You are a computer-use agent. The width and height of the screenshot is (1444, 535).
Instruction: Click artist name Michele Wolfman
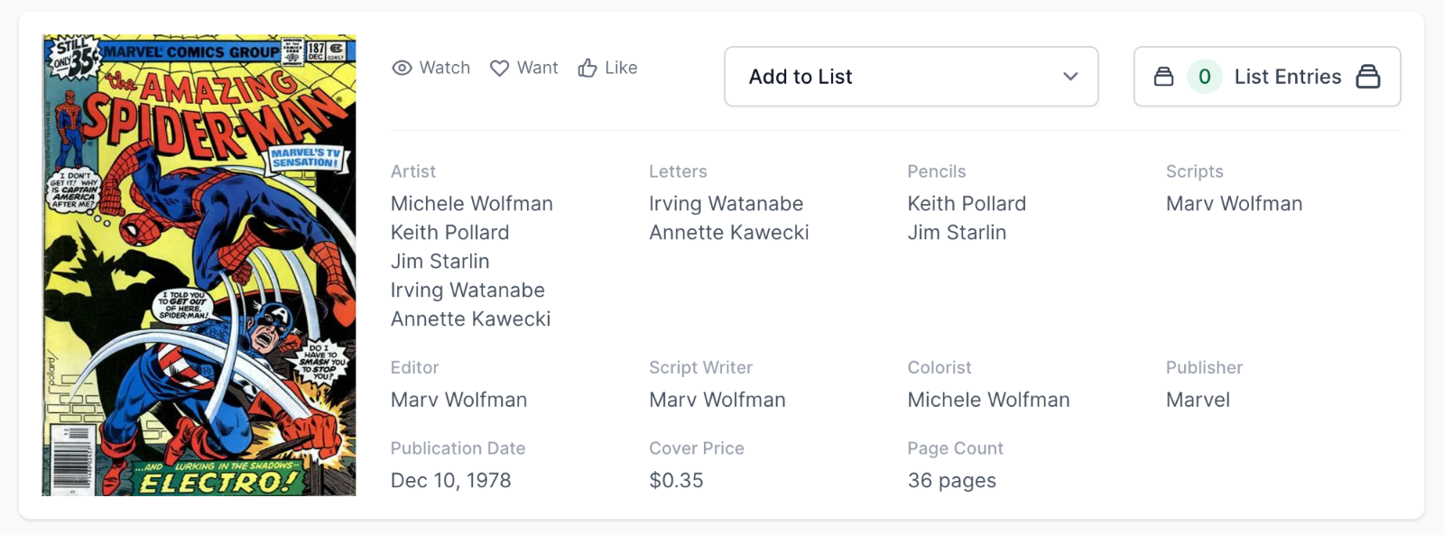[x=471, y=204]
